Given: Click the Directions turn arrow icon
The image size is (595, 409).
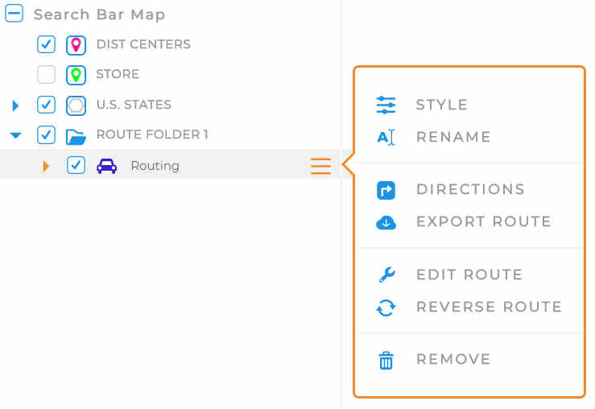Looking at the screenshot, I should (x=386, y=190).
